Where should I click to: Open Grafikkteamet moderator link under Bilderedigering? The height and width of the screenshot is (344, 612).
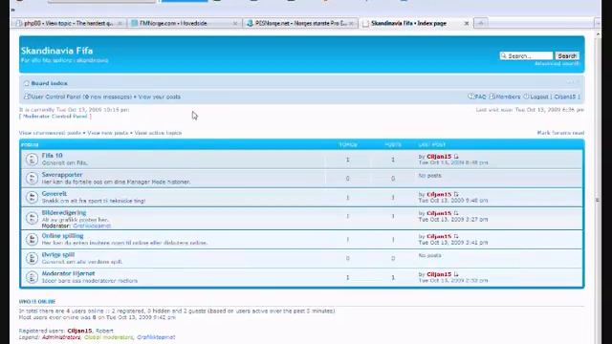[x=92, y=226]
